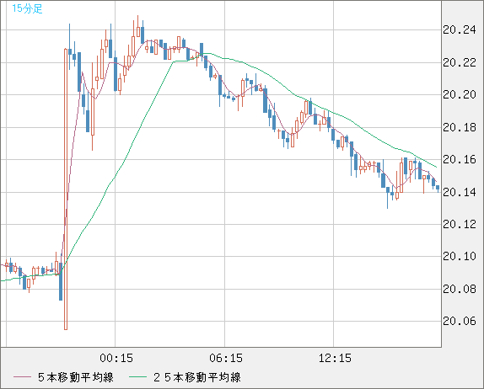Click the 20.10 price axis label

pyautogui.click(x=460, y=257)
